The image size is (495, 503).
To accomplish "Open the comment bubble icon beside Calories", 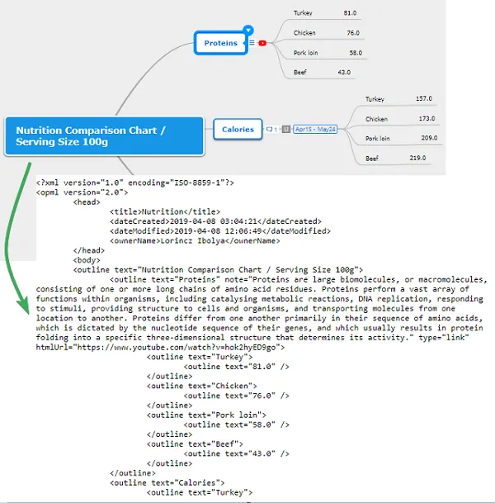I will (x=269, y=129).
